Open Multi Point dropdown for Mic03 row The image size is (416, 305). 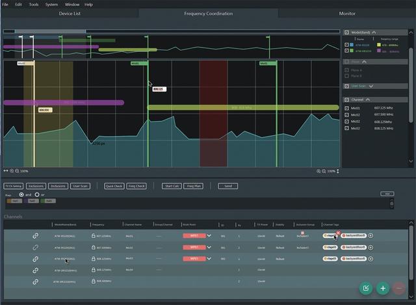point(209,259)
